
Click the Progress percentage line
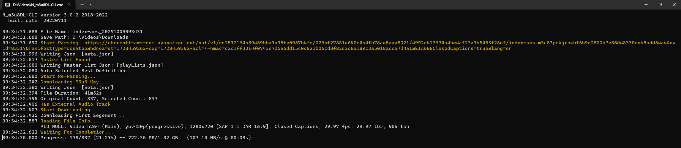(x=145, y=138)
